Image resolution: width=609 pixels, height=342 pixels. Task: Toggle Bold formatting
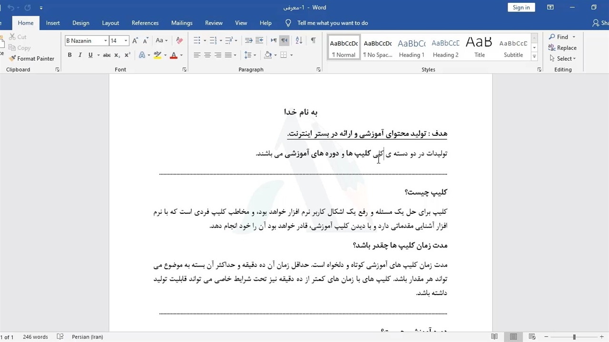(69, 55)
